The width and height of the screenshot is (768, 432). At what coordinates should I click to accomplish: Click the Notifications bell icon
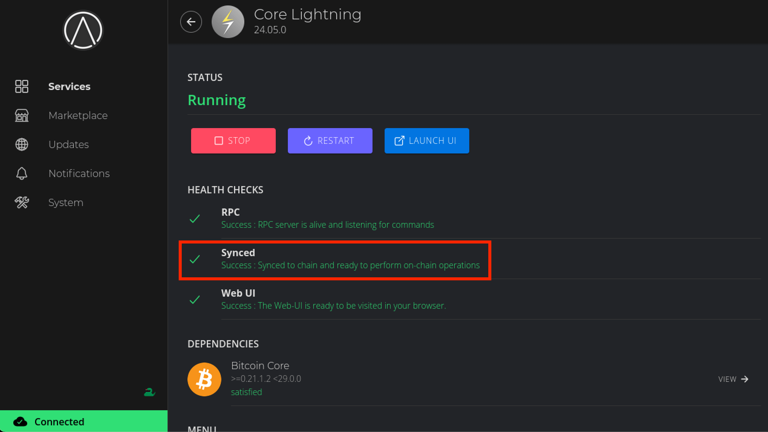pyautogui.click(x=22, y=173)
